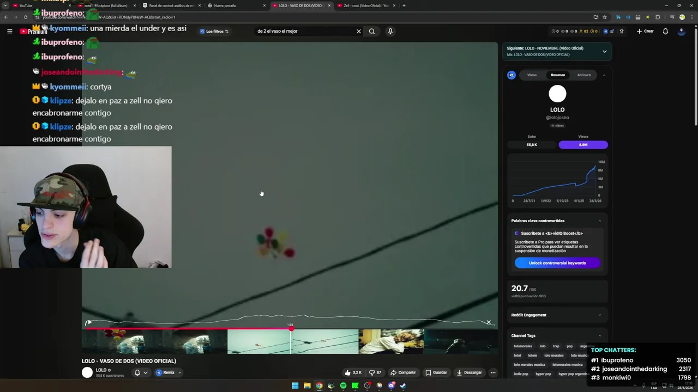Like the video with thumbs up

click(353, 372)
